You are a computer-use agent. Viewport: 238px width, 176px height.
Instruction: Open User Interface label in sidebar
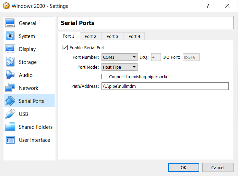tap(34, 140)
